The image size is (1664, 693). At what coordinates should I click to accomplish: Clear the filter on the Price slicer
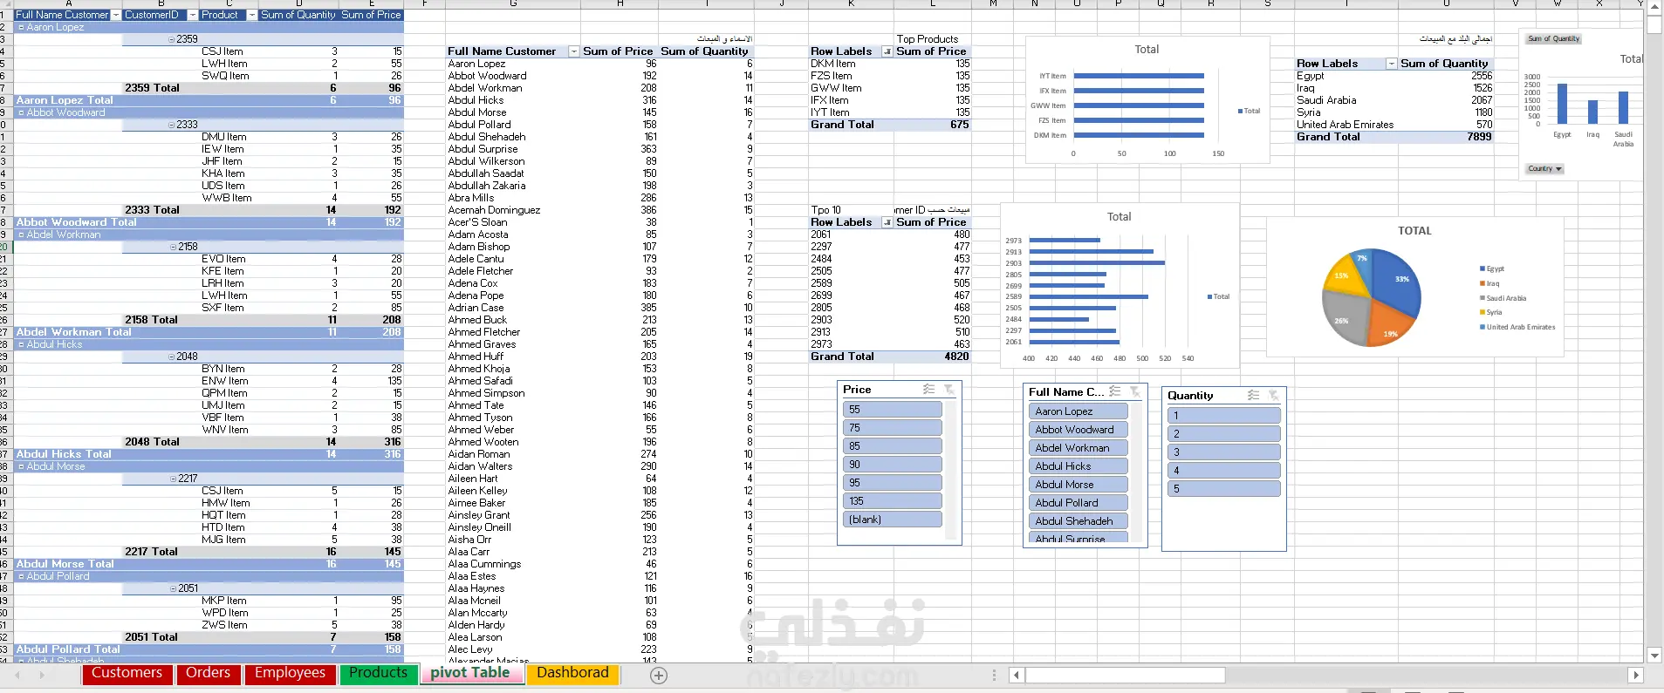pos(948,390)
